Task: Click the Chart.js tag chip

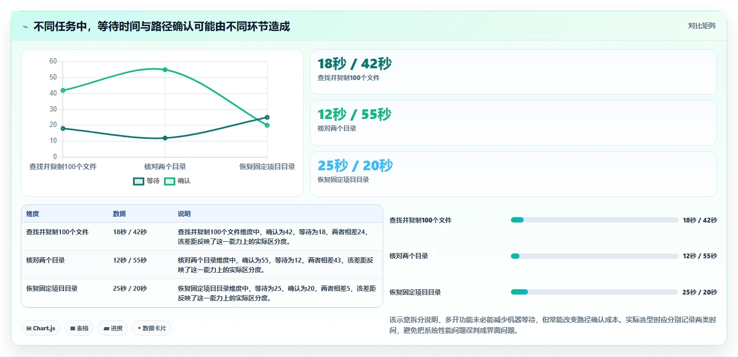Action: pos(41,328)
